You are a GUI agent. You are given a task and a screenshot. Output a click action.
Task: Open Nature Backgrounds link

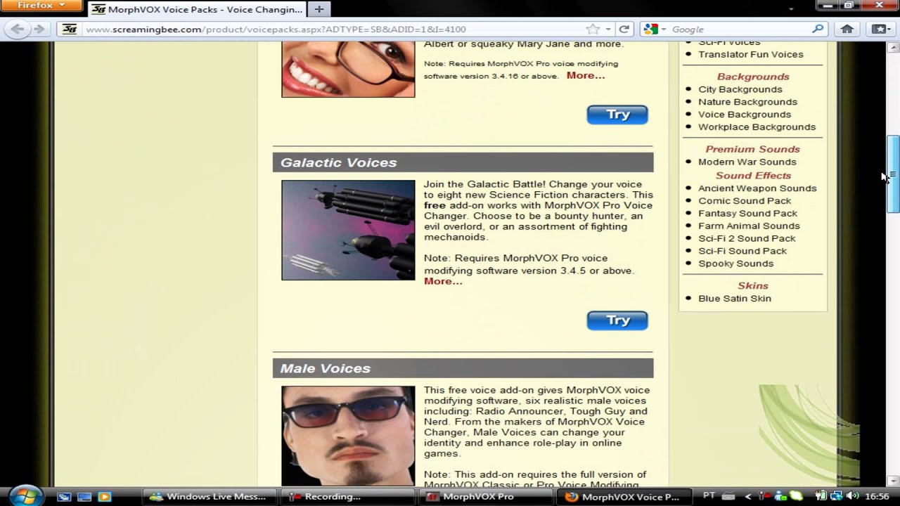tap(747, 102)
